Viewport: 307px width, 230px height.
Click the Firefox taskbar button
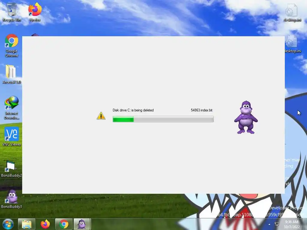45,224
